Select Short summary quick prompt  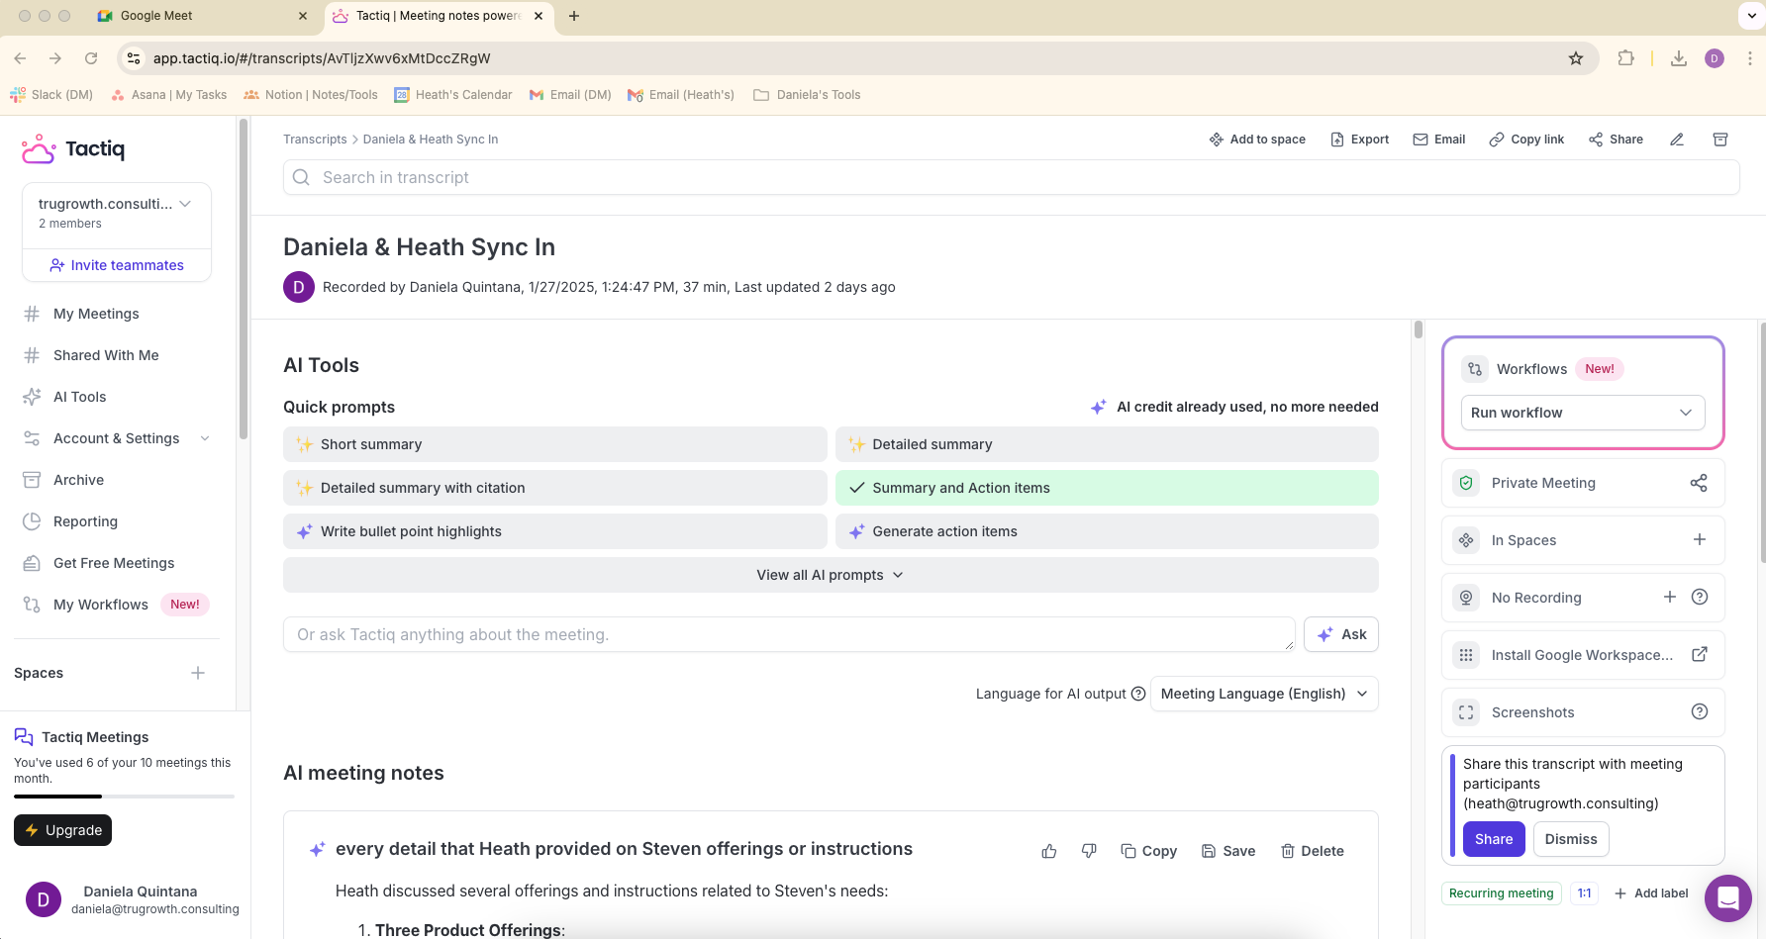coord(555,444)
